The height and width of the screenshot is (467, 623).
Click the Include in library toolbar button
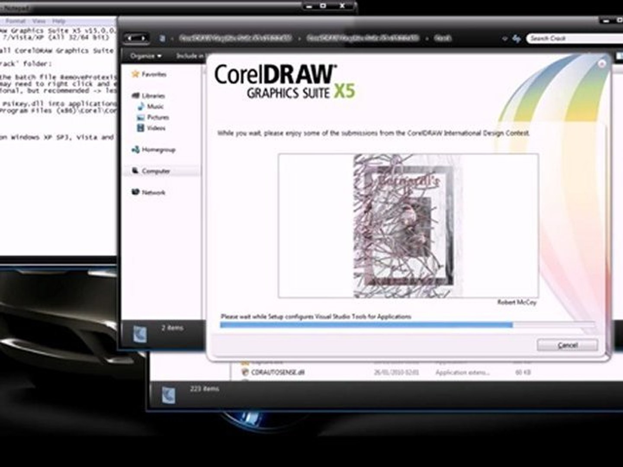pyautogui.click(x=189, y=56)
